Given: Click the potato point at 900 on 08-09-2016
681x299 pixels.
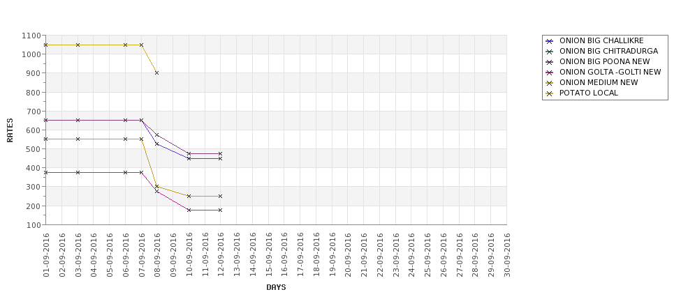Looking at the screenshot, I should [x=156, y=72].
